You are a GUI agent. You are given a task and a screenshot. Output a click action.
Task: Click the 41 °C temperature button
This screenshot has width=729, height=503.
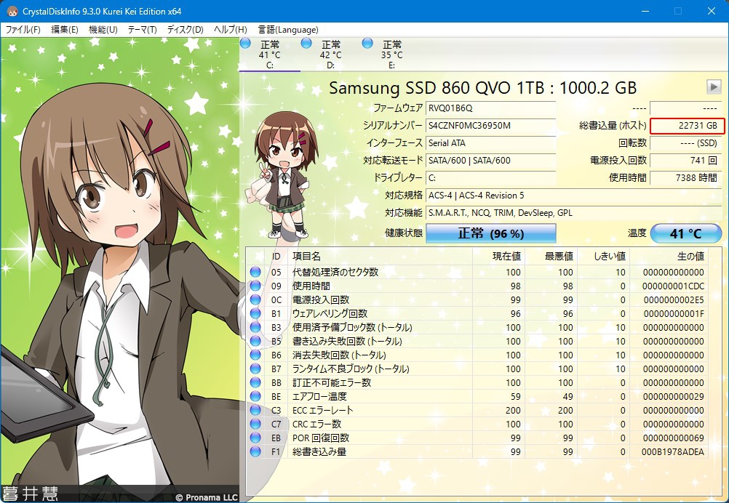tap(685, 233)
